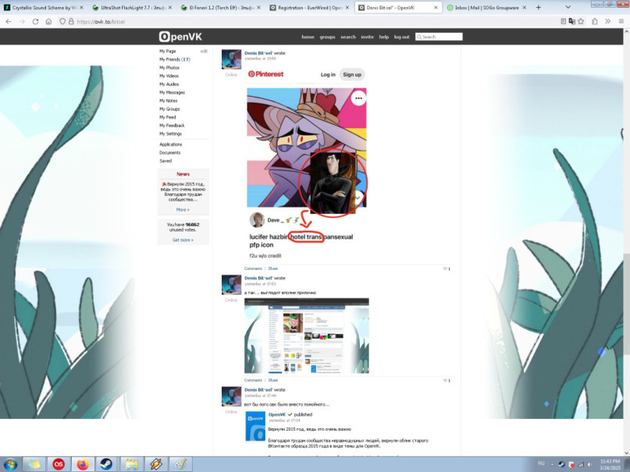630x472 pixels.
Task: Expand the list all tabs chevron
Action: pyautogui.click(x=568, y=7)
